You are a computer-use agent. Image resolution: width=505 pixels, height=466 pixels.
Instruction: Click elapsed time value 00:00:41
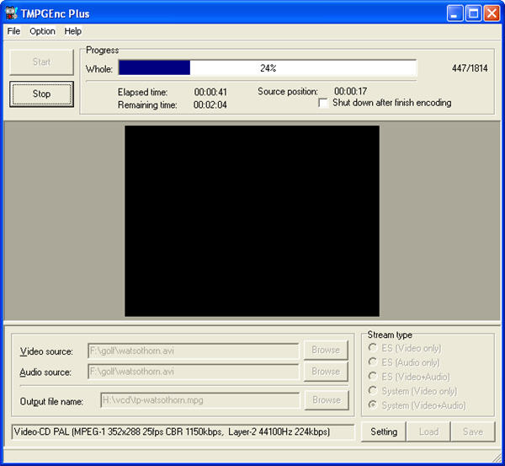210,92
